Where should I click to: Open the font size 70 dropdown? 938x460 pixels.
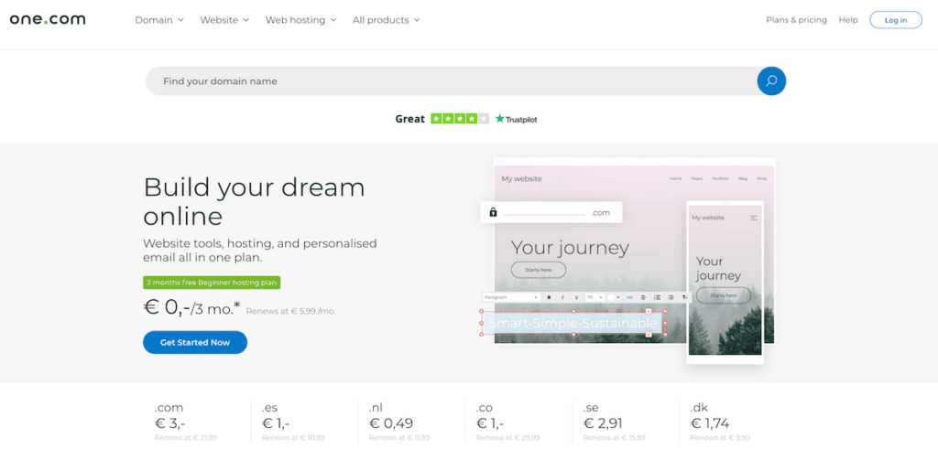(x=594, y=297)
